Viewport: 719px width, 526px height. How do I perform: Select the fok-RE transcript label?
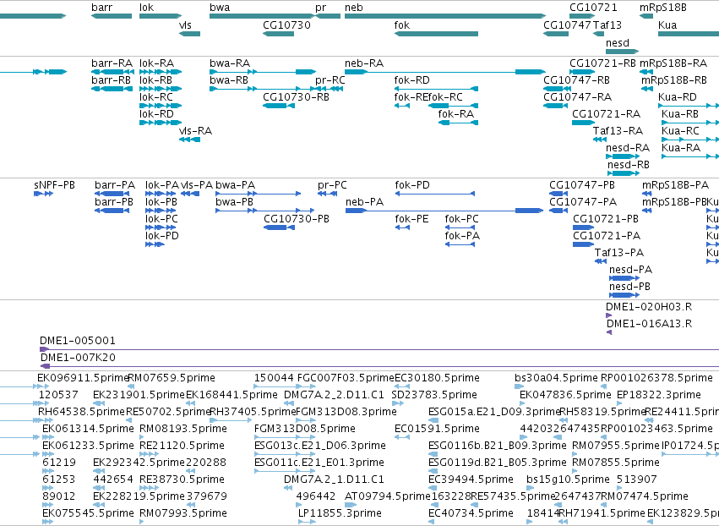pyautogui.click(x=411, y=97)
